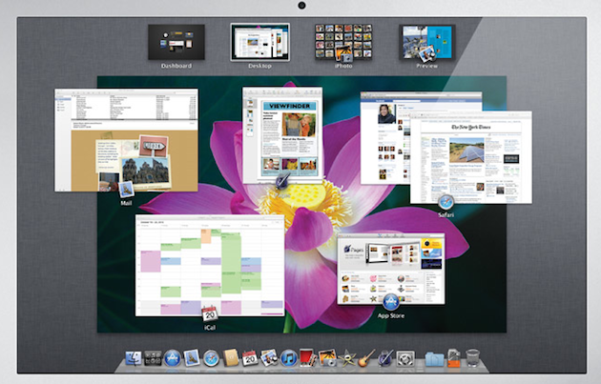Open GarageBand guitar icon in the Dock

366,358
